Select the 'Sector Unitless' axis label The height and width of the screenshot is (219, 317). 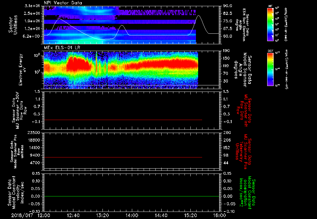click(x=13, y=25)
